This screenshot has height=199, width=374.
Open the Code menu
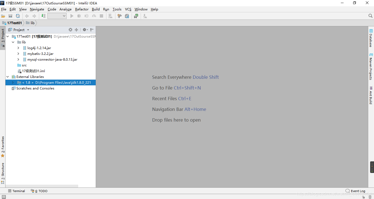click(x=52, y=9)
